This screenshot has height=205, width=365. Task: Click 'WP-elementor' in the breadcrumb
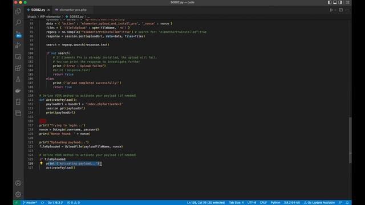coord(50,17)
